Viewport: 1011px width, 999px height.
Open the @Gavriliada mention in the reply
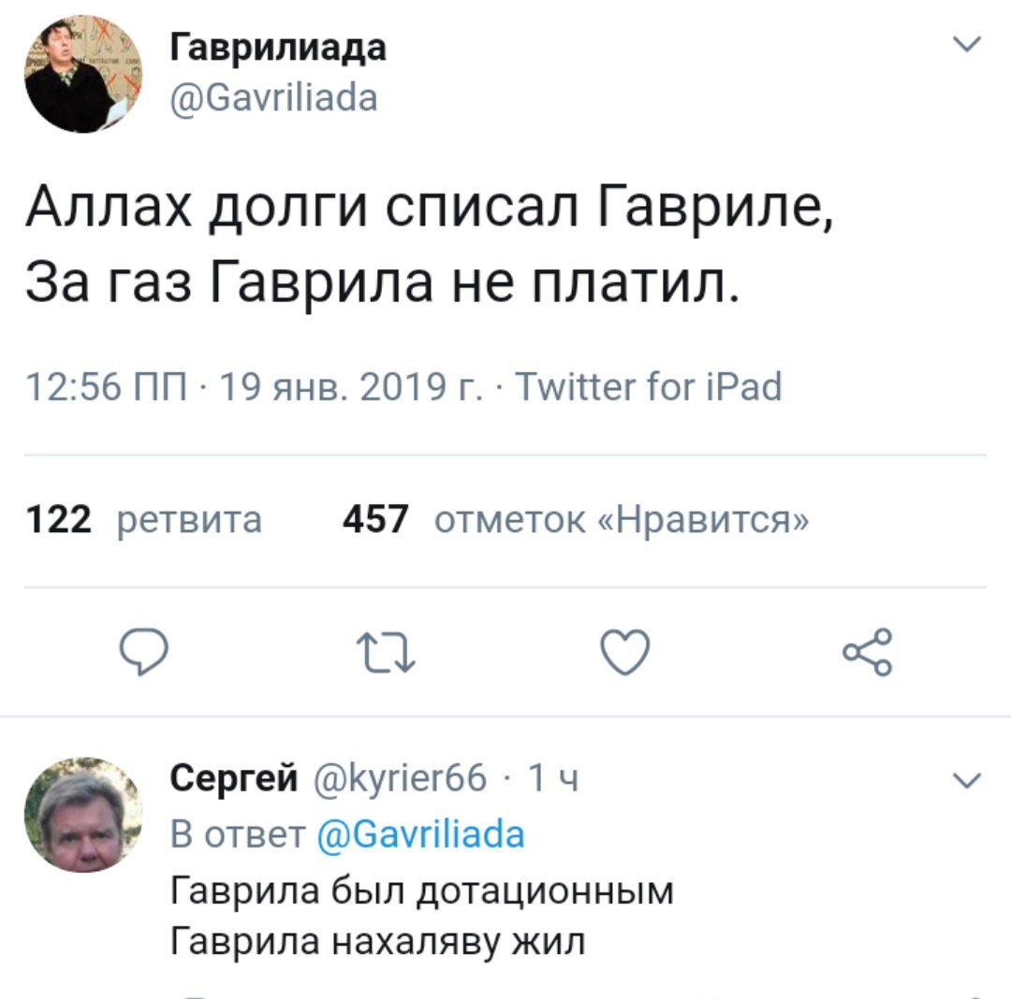pyautogui.click(x=420, y=831)
